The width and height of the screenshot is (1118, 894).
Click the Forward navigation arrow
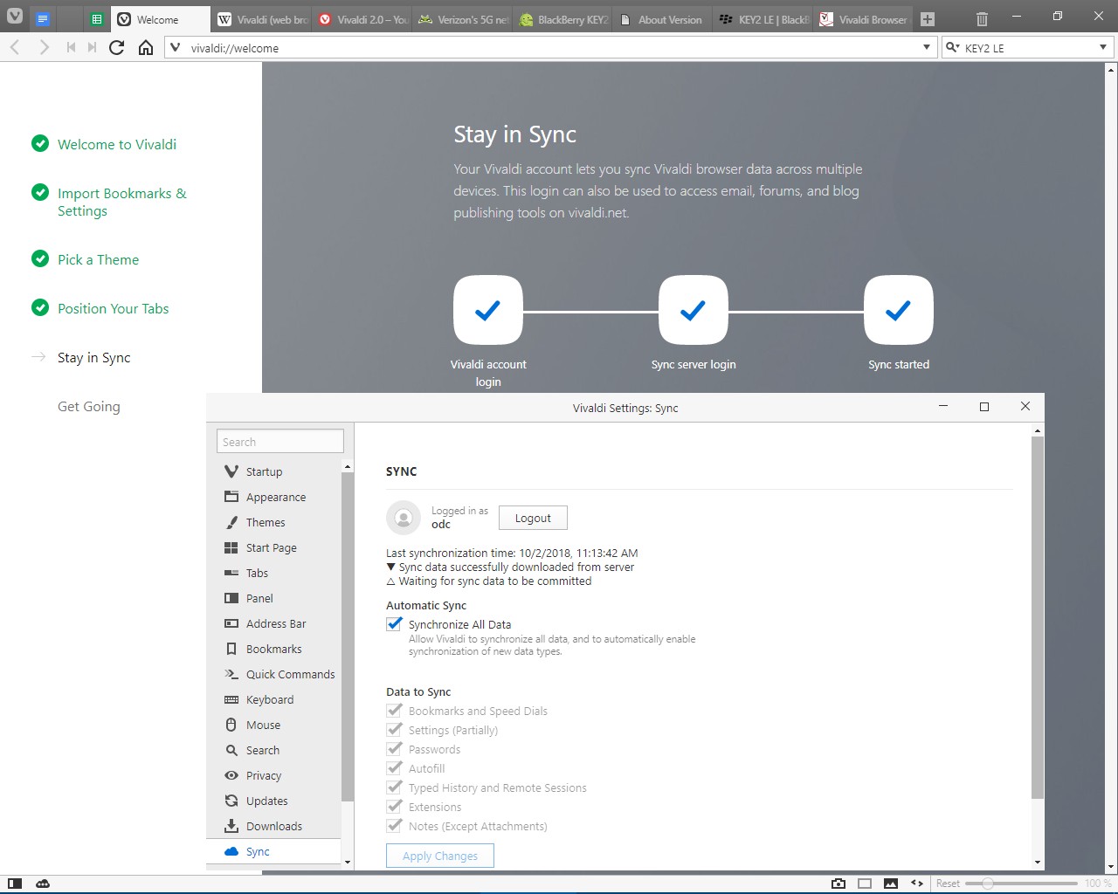pyautogui.click(x=44, y=48)
